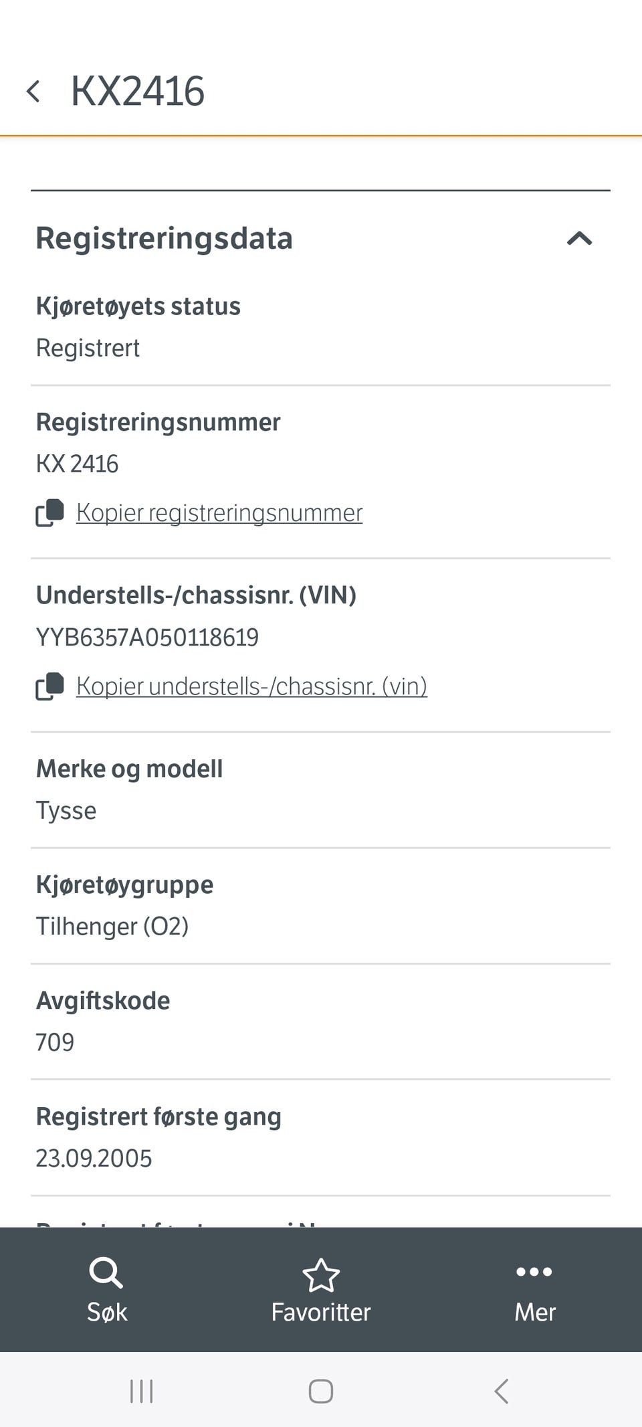Viewport: 642px width, 1427px height.
Task: Open the Søk tab label
Action: (x=107, y=1312)
